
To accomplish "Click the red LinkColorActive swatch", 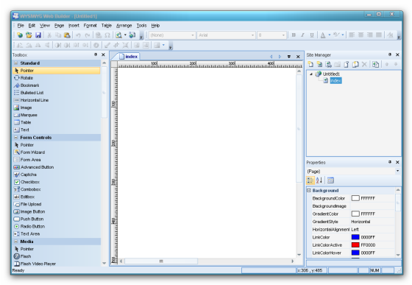I will coord(355,244).
